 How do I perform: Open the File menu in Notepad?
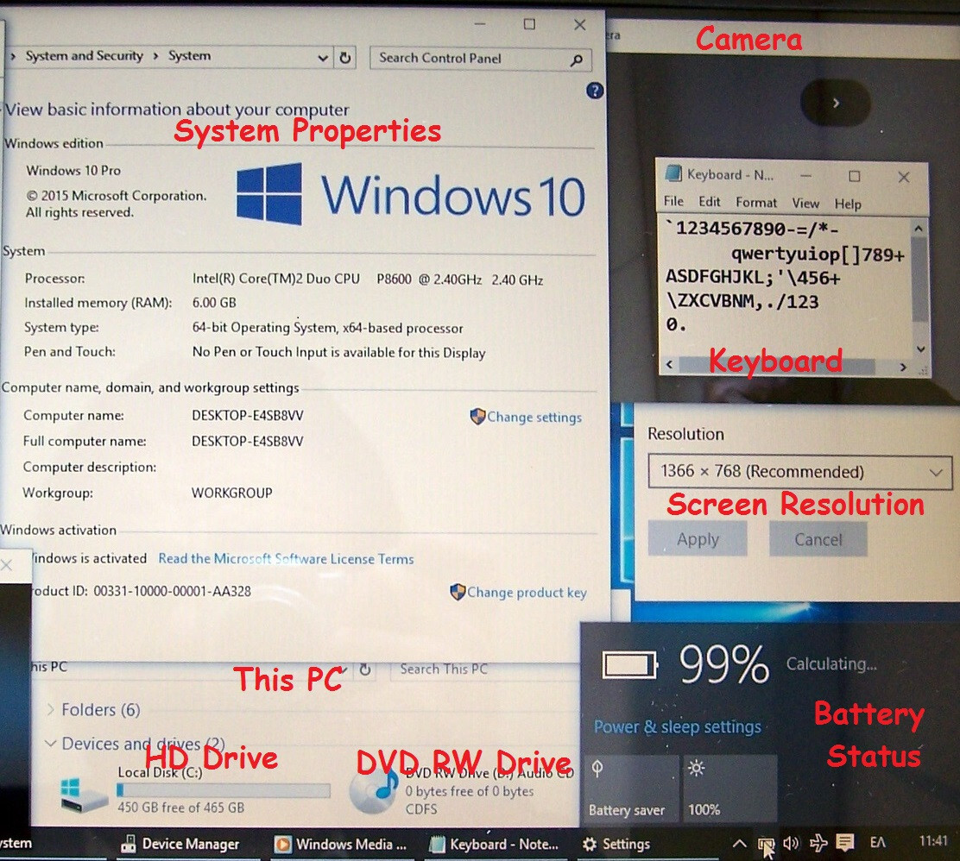pos(673,201)
